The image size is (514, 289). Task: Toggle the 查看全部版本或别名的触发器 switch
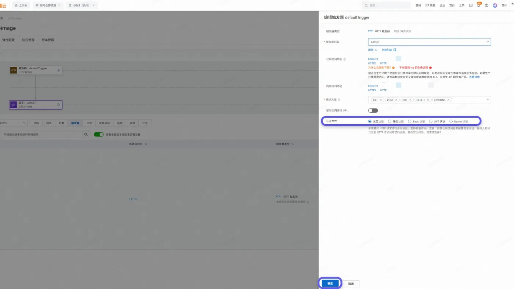pyautogui.click(x=99, y=135)
